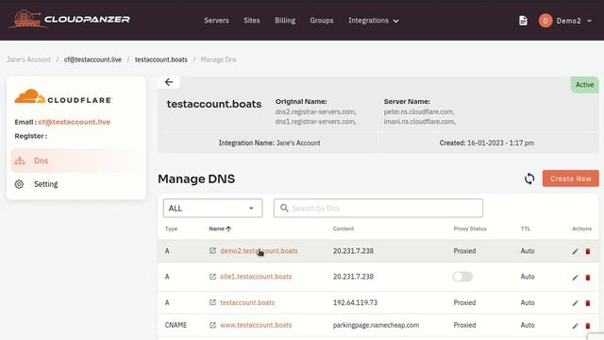The image size is (604, 340).
Task: Click the CloudPanzer logo
Action: click(x=69, y=19)
